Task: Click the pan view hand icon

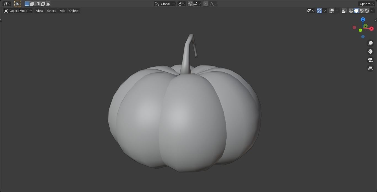Action: click(x=370, y=51)
